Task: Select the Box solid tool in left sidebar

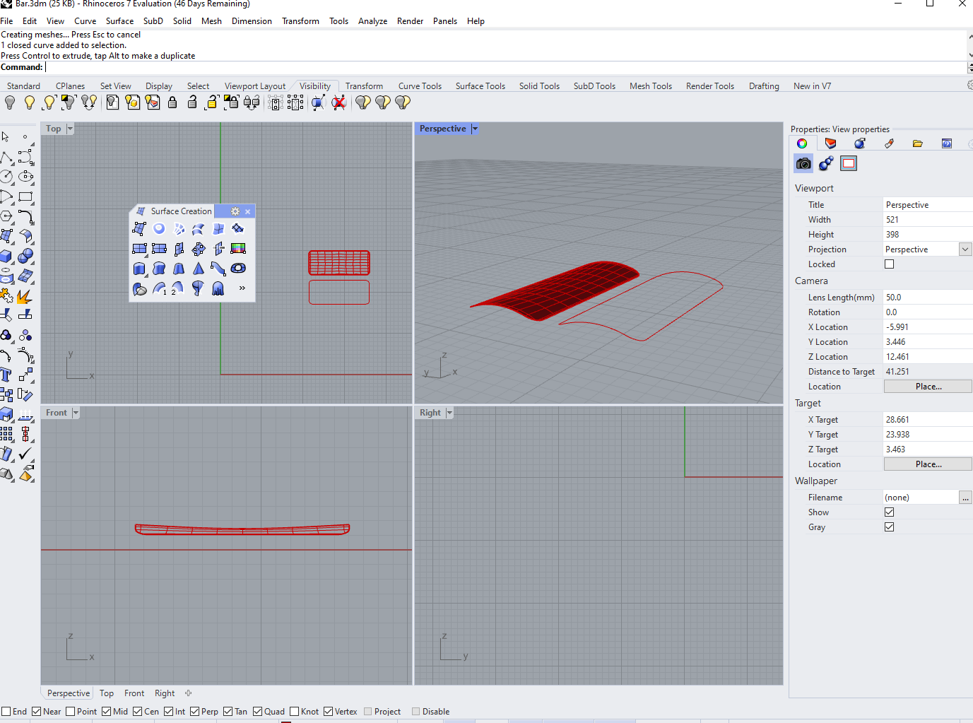Action: [x=6, y=256]
